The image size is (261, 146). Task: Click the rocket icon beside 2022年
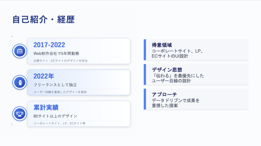coord(20,82)
